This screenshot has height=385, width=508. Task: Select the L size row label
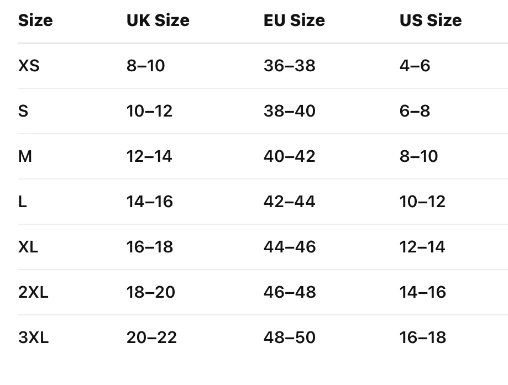(x=22, y=202)
